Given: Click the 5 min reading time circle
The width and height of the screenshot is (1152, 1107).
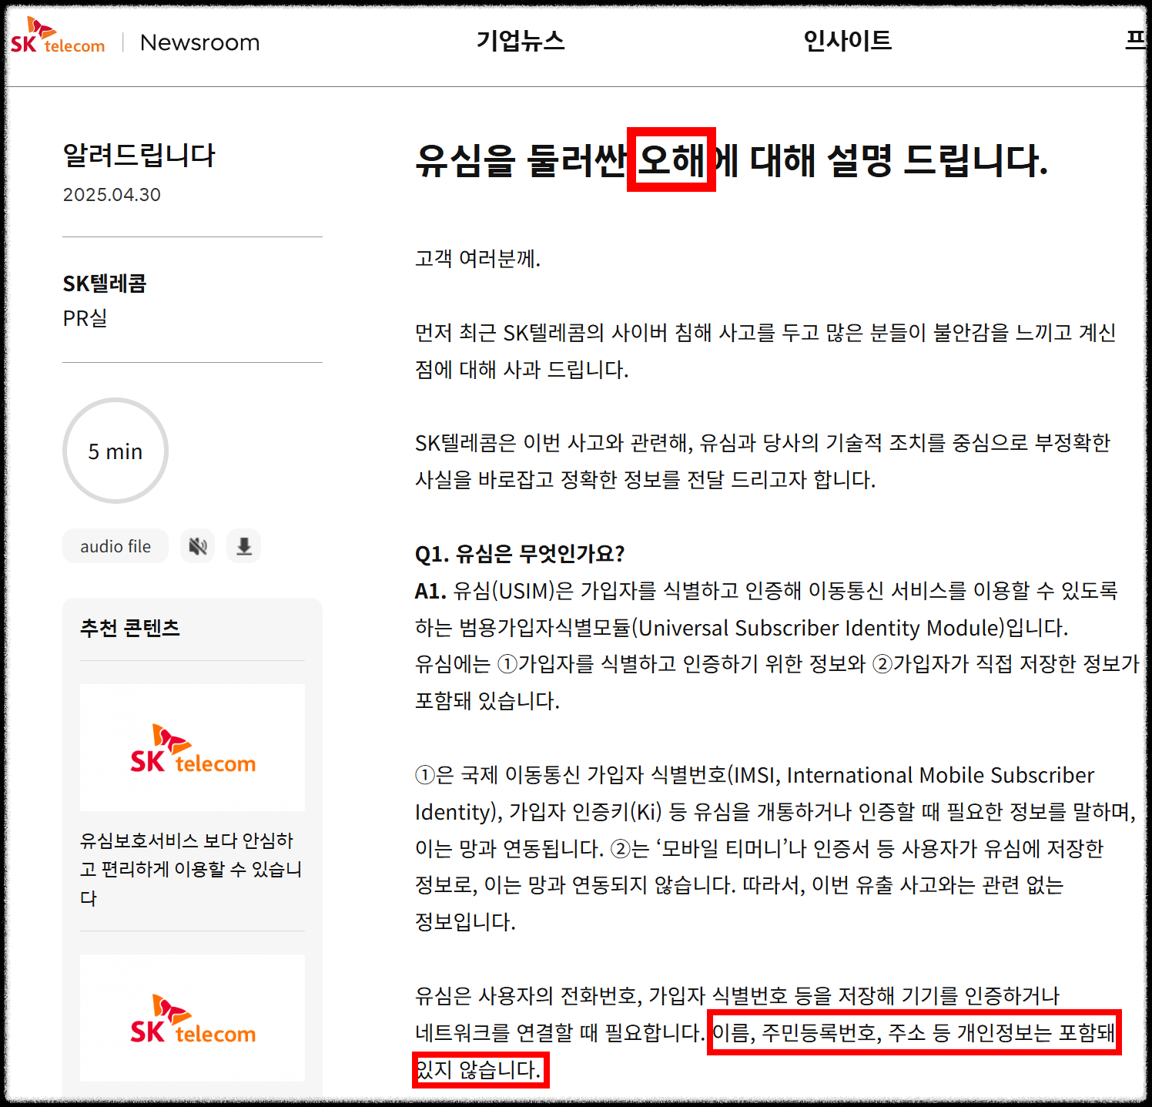Looking at the screenshot, I should [116, 451].
